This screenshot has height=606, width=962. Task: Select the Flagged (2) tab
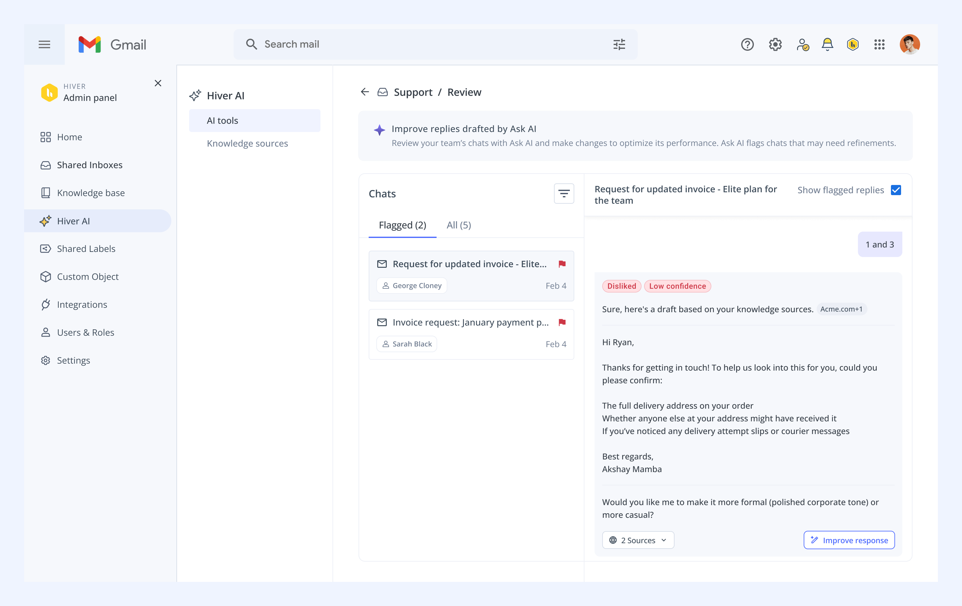(x=402, y=225)
